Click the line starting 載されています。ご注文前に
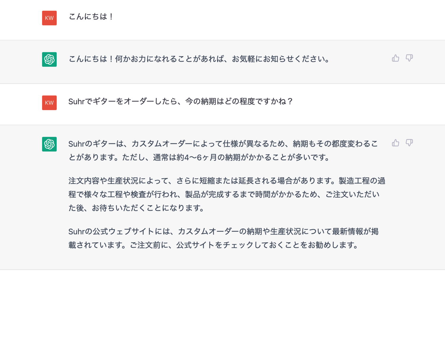Image resolution: width=445 pixels, height=341 pixels. pos(213,245)
